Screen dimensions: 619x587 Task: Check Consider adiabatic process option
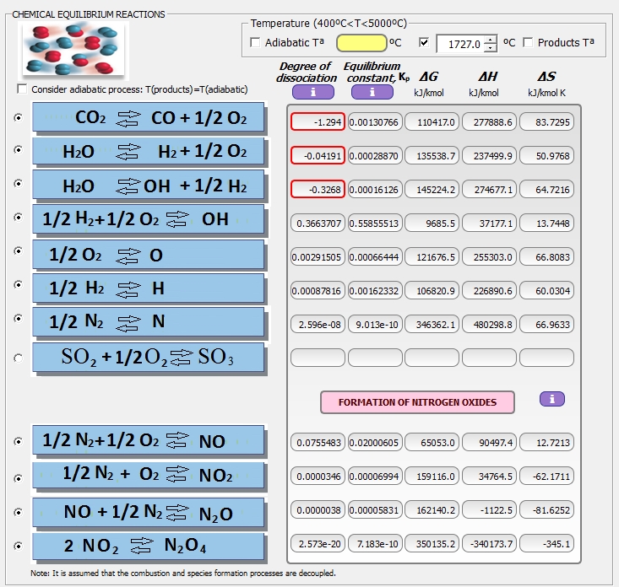click(x=22, y=89)
